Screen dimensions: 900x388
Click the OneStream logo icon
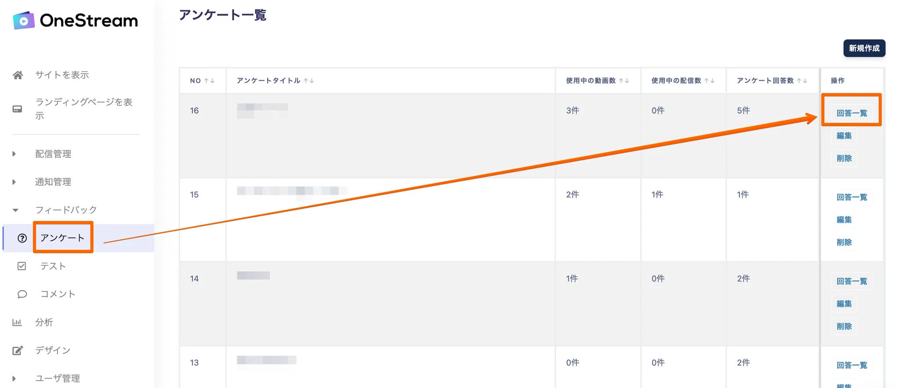(24, 21)
